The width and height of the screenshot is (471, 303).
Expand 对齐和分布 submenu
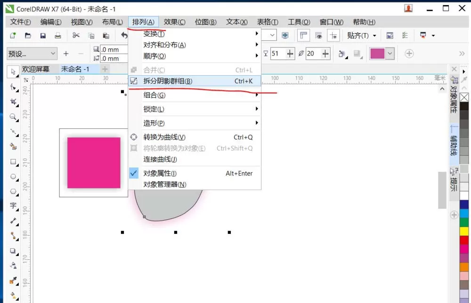[x=195, y=45]
